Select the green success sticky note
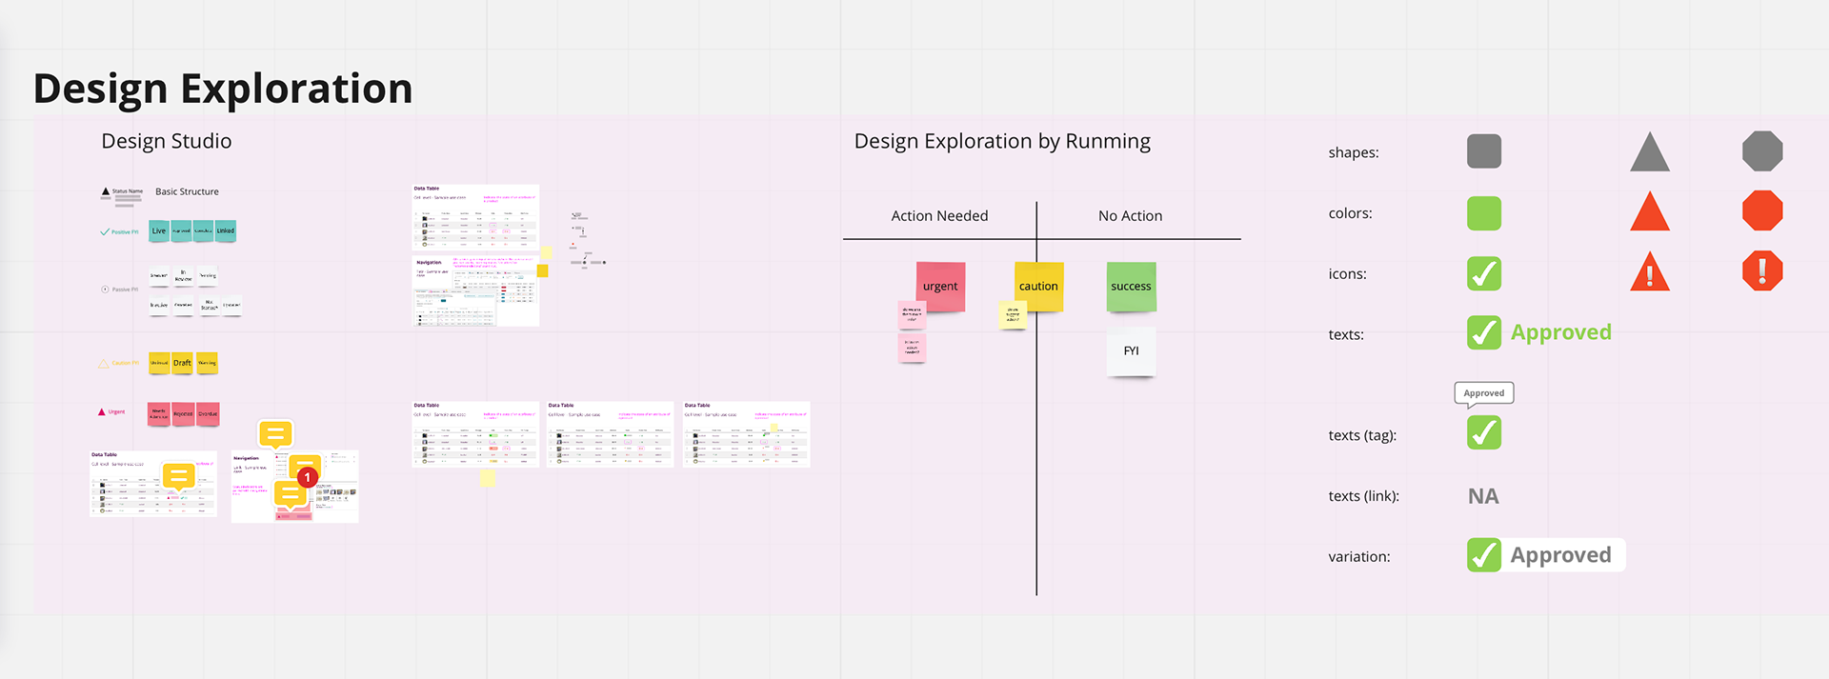Screen dimensions: 1829x679 coord(1131,287)
